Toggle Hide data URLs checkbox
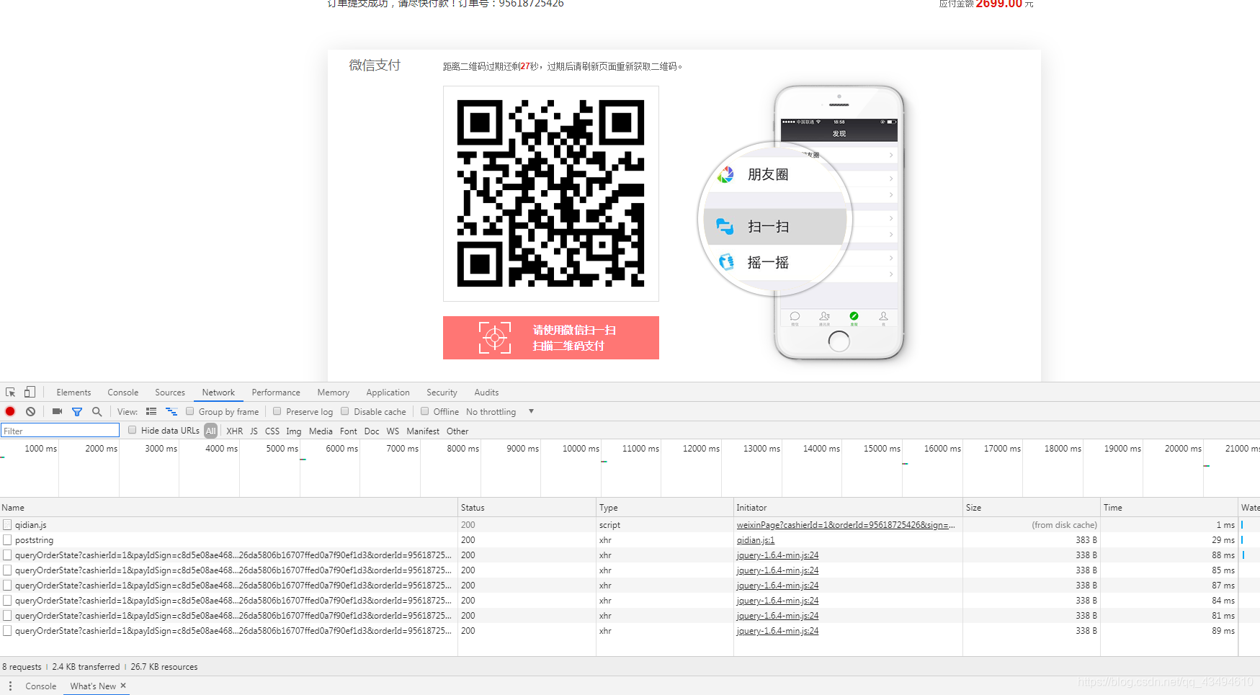Screen dimensions: 1260x695 click(133, 430)
